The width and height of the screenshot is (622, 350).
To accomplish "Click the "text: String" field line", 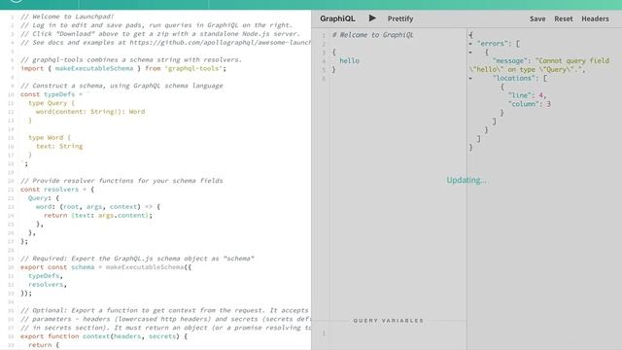I will pos(59,147).
